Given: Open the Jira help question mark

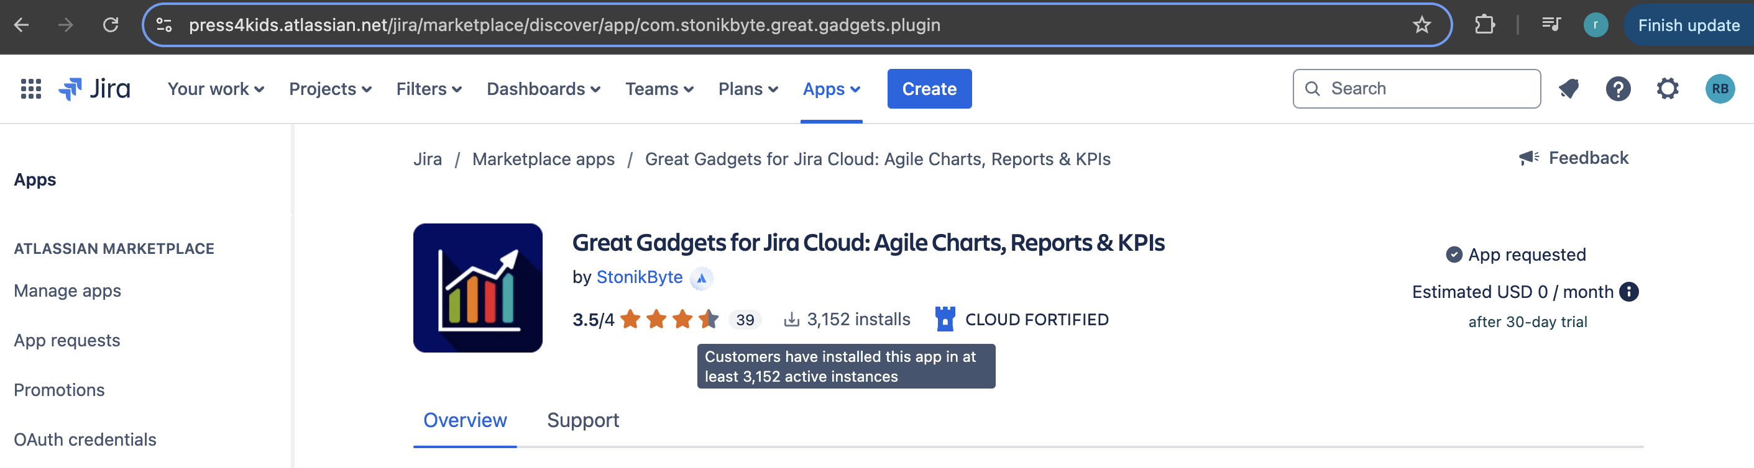Looking at the screenshot, I should [1618, 89].
